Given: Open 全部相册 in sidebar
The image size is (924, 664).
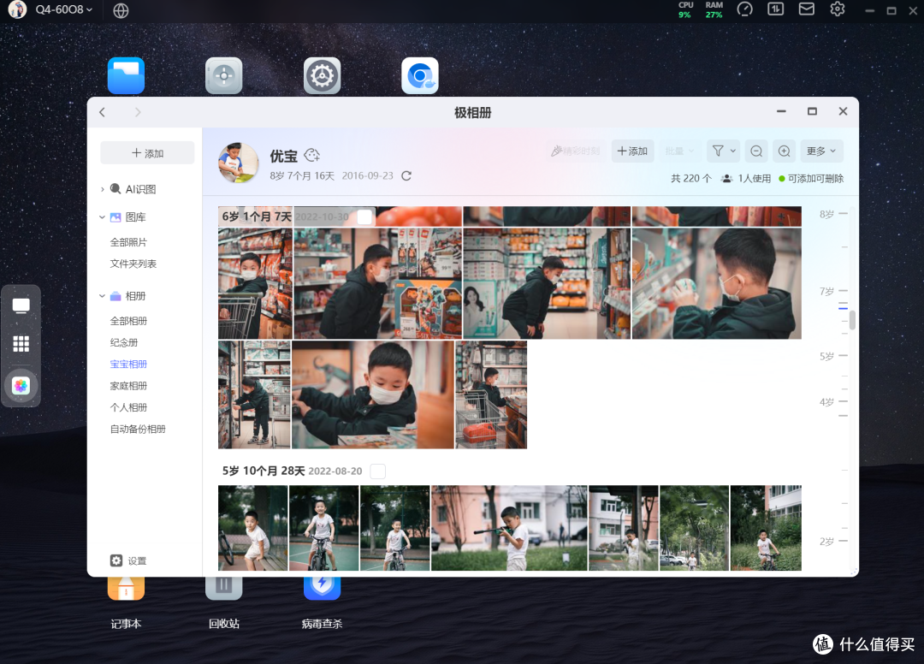Looking at the screenshot, I should click(128, 321).
